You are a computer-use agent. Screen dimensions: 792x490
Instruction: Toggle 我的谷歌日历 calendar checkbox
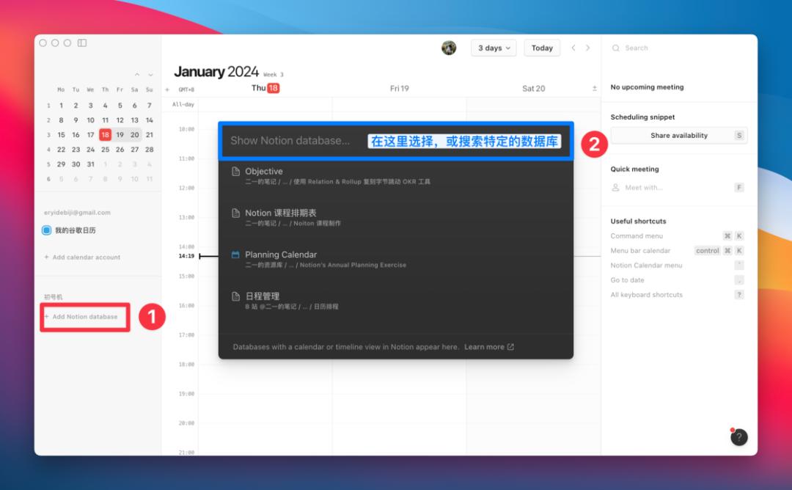(46, 230)
